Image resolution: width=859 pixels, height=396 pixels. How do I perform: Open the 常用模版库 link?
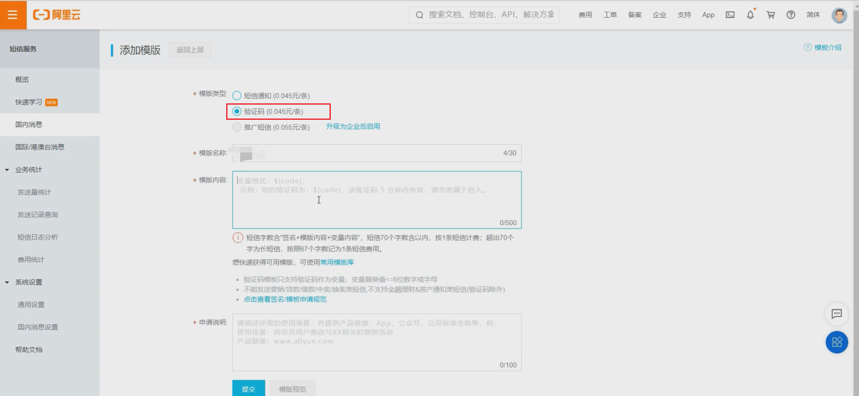(337, 262)
